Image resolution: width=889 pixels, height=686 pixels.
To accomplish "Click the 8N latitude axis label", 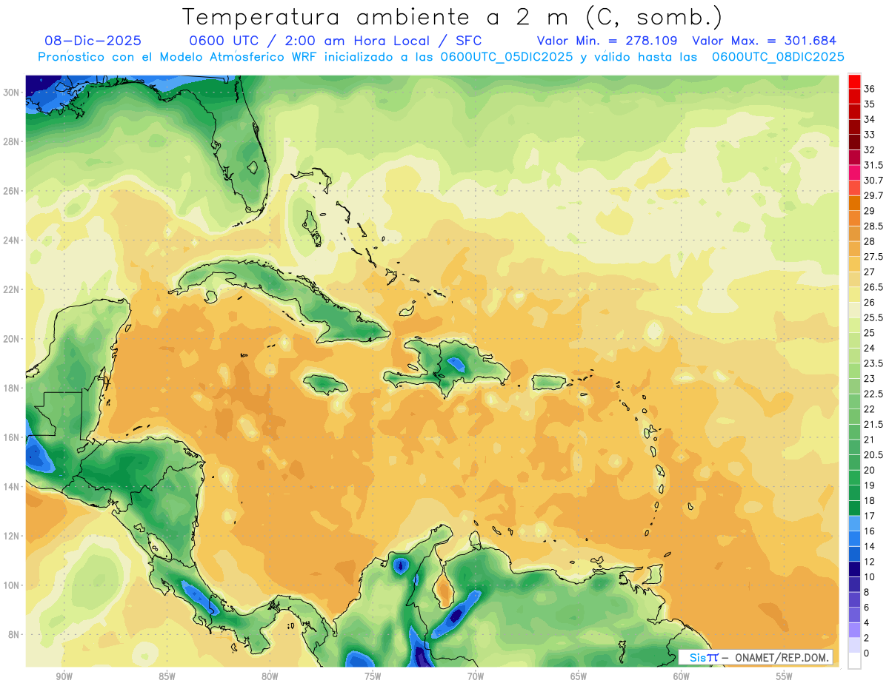I will coord(15,634).
